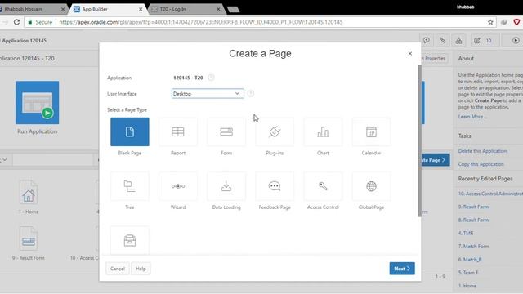Close the Create a Page dialog
This screenshot has height=294, width=523.
point(410,53)
